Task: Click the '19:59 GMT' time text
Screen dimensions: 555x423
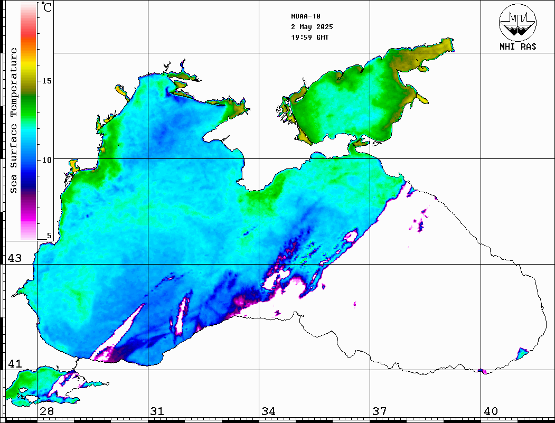Action: coord(309,37)
